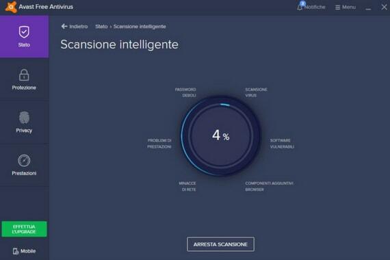This screenshot has width=390, height=260.
Task: Click the Avast logo icon
Action: click(x=11, y=7)
